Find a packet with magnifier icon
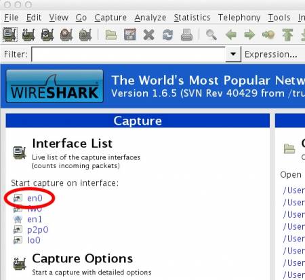The height and width of the screenshot is (280, 305). [211, 35]
